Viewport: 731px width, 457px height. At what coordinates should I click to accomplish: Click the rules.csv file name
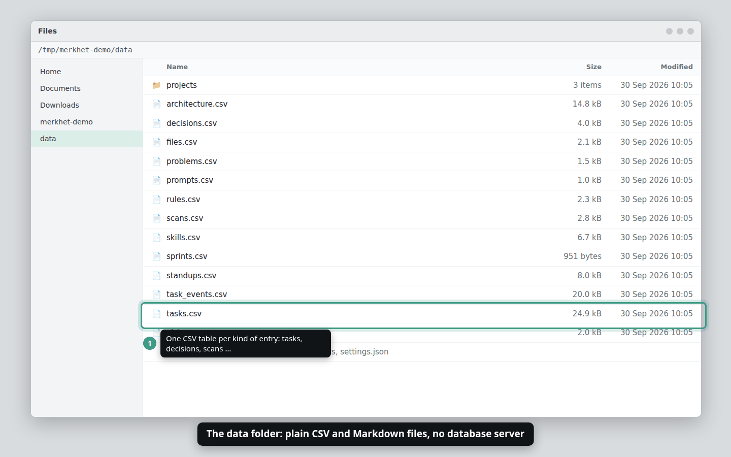point(183,200)
